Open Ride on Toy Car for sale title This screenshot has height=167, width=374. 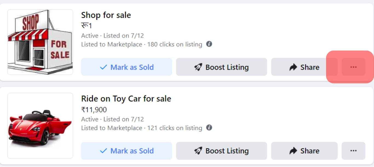pyautogui.click(x=126, y=99)
